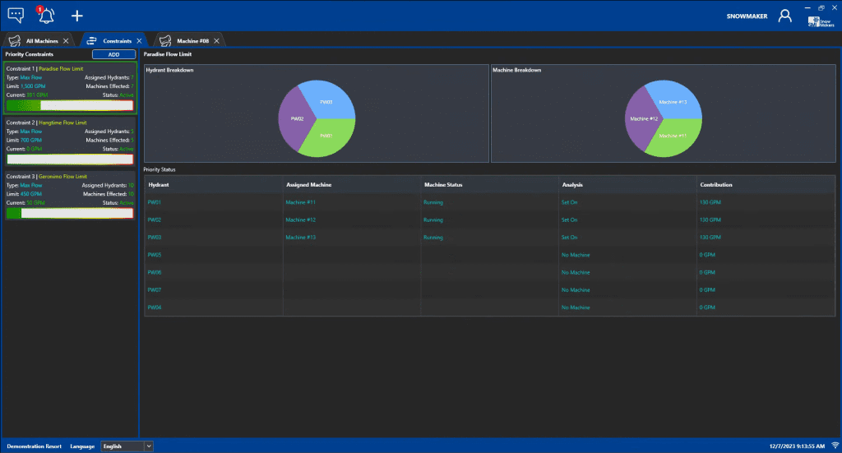The width and height of the screenshot is (842, 453).
Task: Open the PW01 hydrant link
Action: click(x=155, y=201)
